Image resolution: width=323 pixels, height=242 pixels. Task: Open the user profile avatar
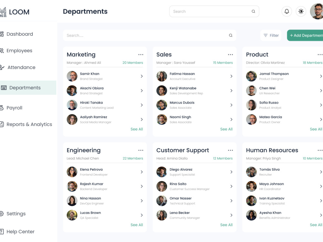[317, 11]
